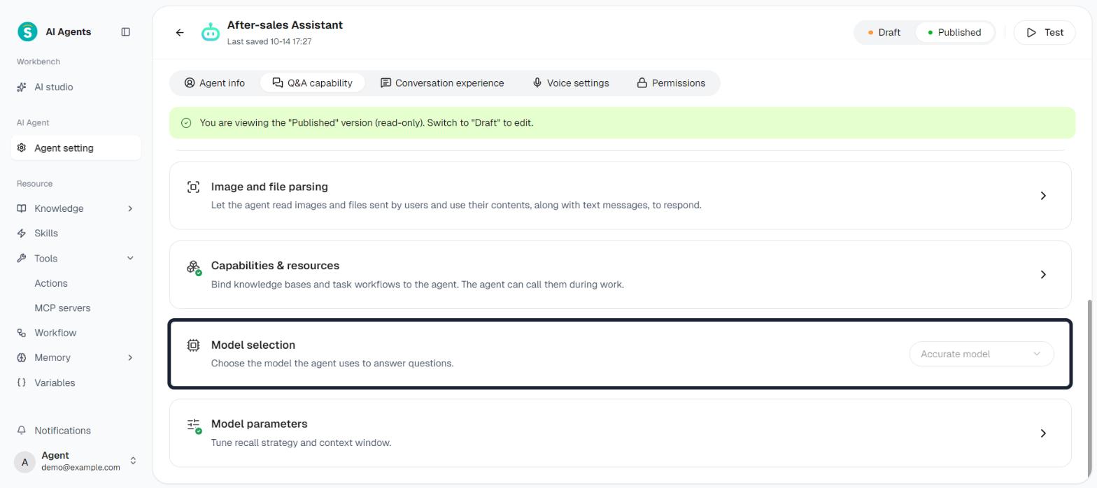Click the Model selection chip icon

(x=193, y=345)
